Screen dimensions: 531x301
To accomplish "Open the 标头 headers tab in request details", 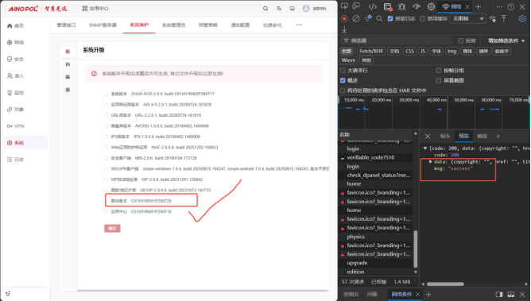I will (445, 137).
